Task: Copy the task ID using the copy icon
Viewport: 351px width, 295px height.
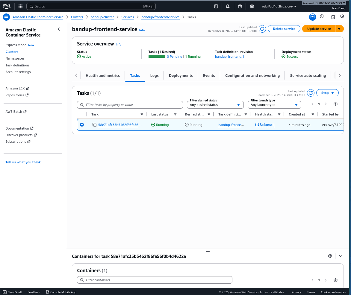Action: point(94,125)
